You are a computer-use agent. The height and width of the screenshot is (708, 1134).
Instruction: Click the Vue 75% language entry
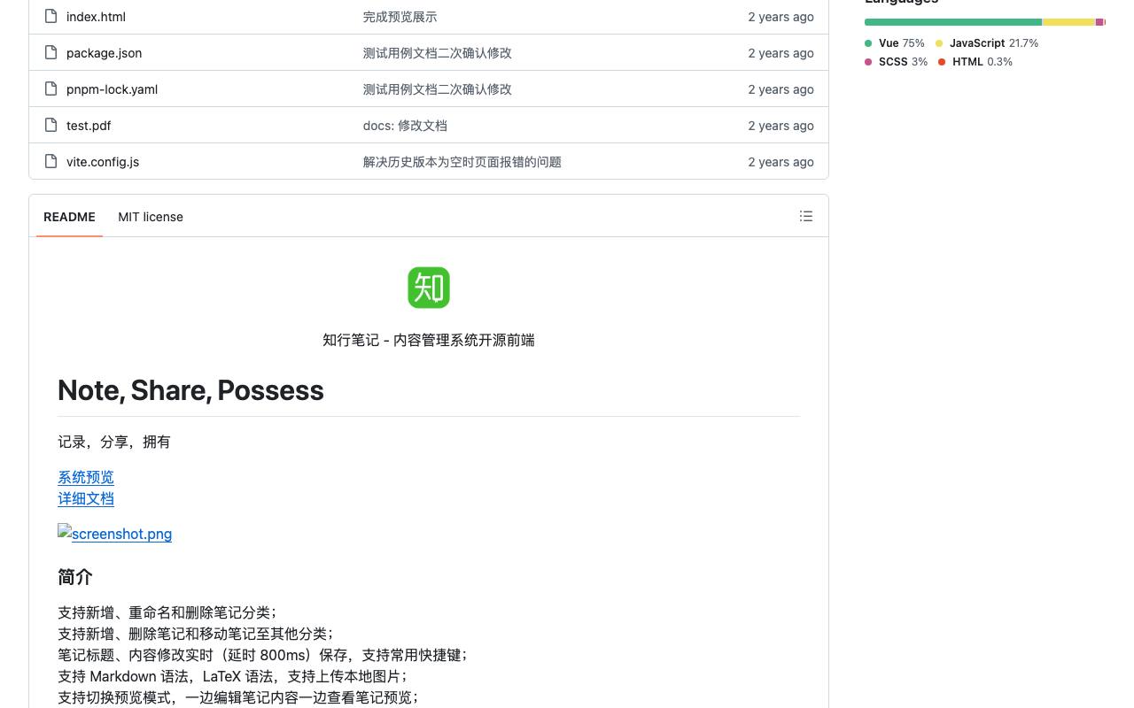895,43
